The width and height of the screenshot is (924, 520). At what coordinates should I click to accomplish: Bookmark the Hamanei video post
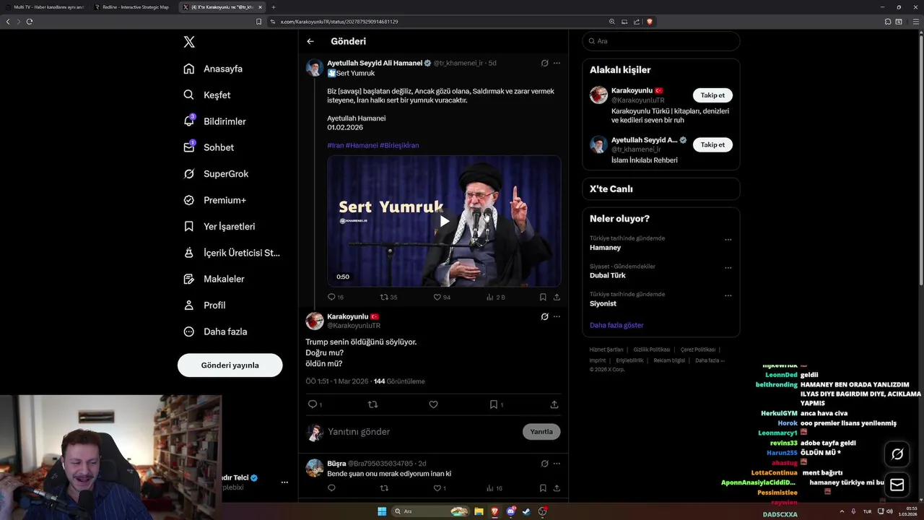click(543, 297)
